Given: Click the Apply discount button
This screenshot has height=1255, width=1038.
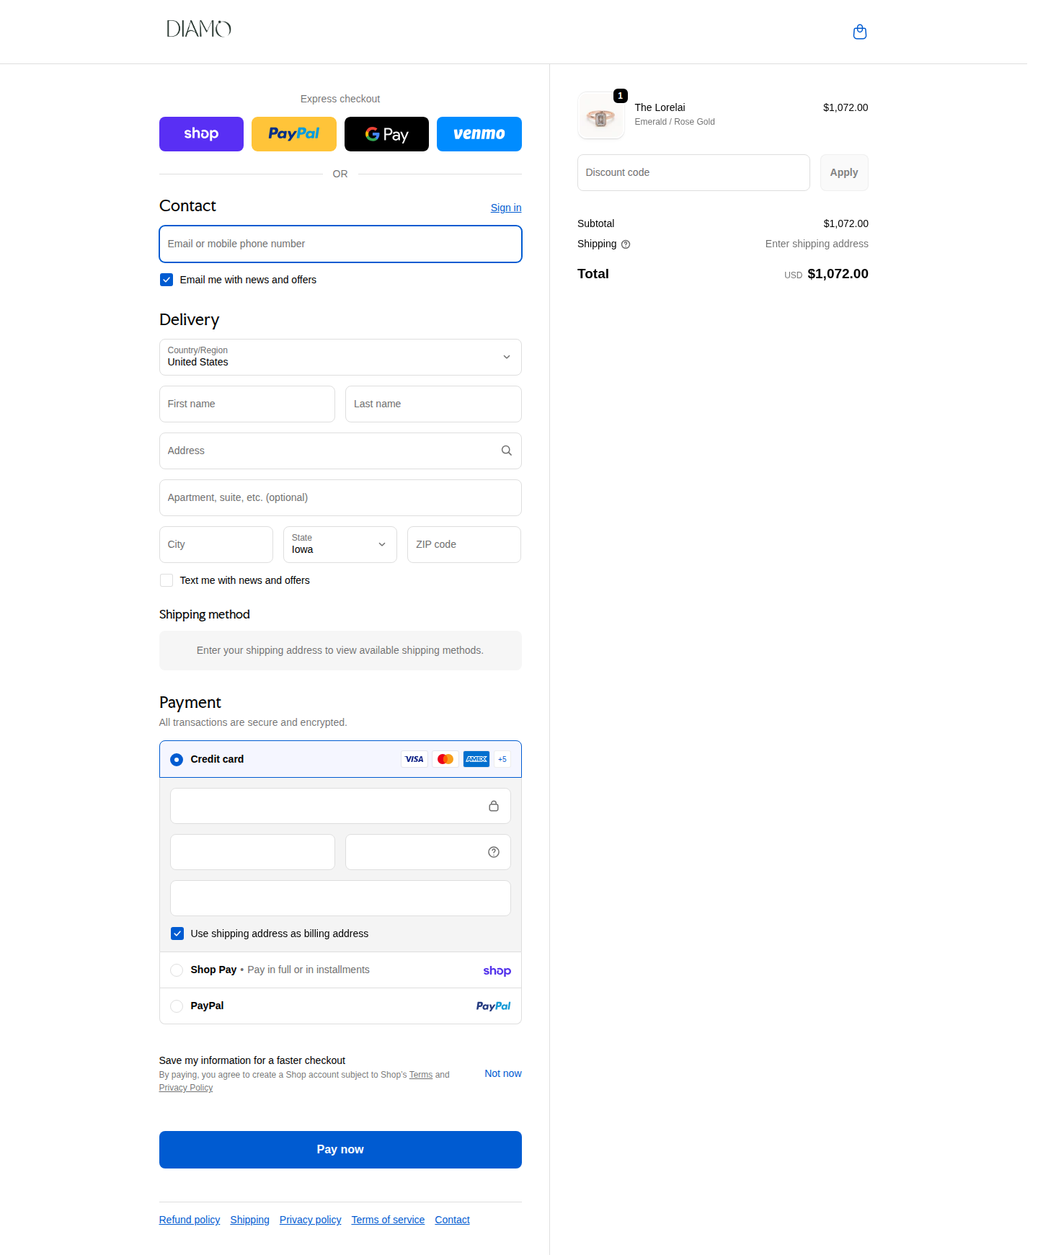Looking at the screenshot, I should click(x=844, y=172).
